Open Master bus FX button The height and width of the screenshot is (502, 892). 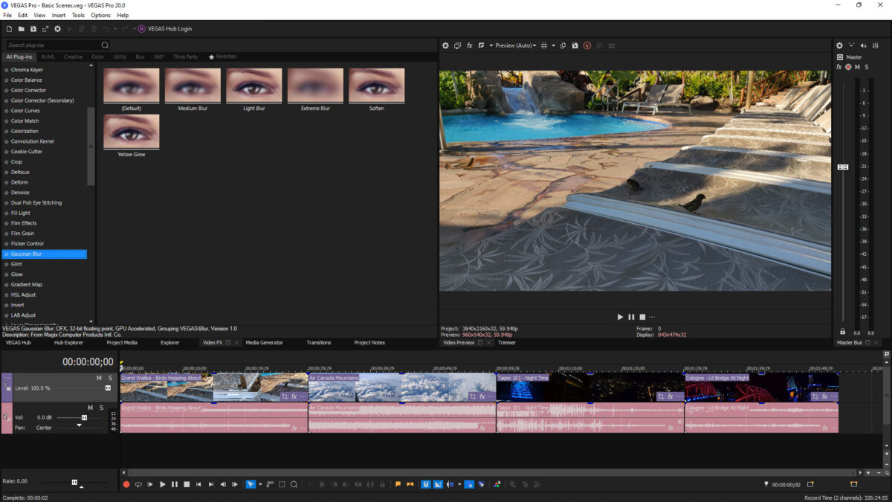click(839, 67)
